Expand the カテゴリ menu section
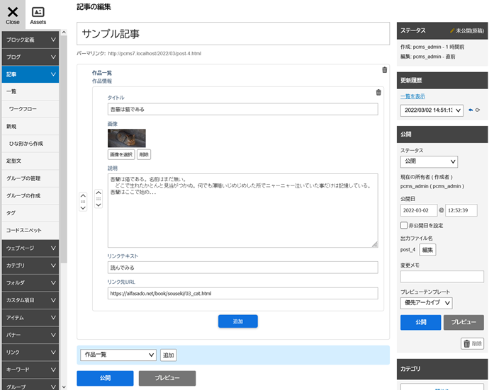Screen dimensions: 494x390 (30, 265)
